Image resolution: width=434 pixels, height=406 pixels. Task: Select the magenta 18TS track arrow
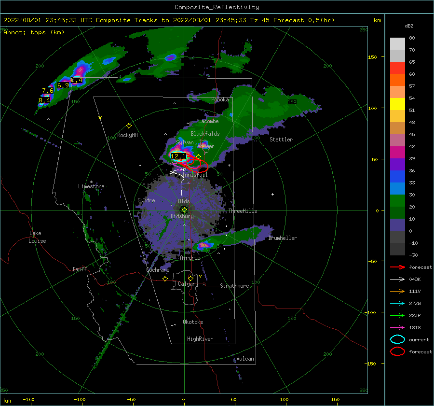click(x=397, y=328)
